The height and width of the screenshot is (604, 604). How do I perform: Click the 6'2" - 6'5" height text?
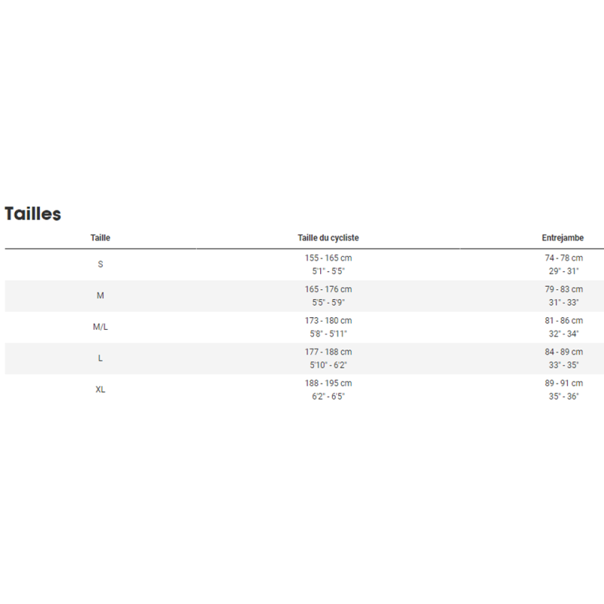328,396
